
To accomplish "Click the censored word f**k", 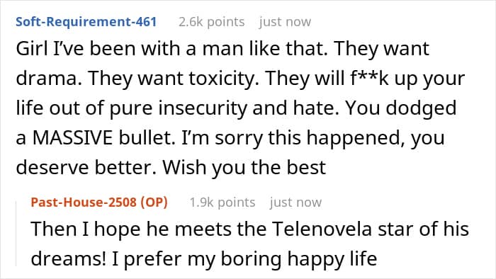I will [x=369, y=79].
